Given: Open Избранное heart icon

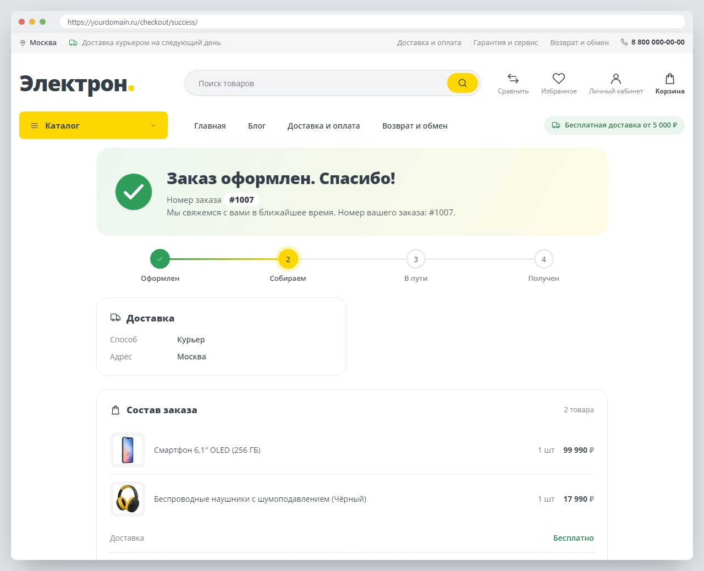Looking at the screenshot, I should point(559,79).
